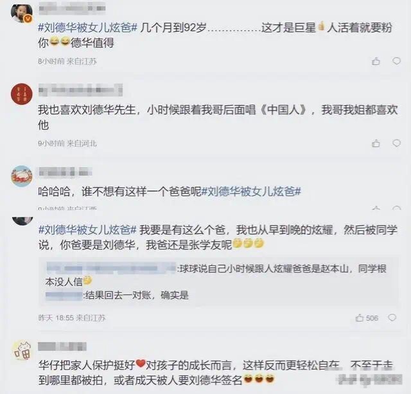Screen dimensions: 411x394
Task: Reply to the comment from 9小时前 河北
Action: (x=396, y=143)
